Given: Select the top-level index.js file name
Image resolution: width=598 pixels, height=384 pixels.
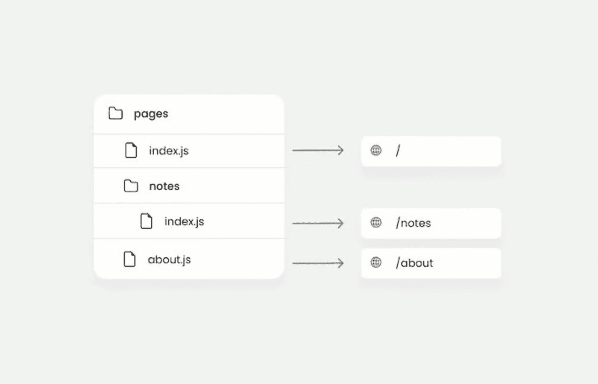Looking at the screenshot, I should (169, 151).
